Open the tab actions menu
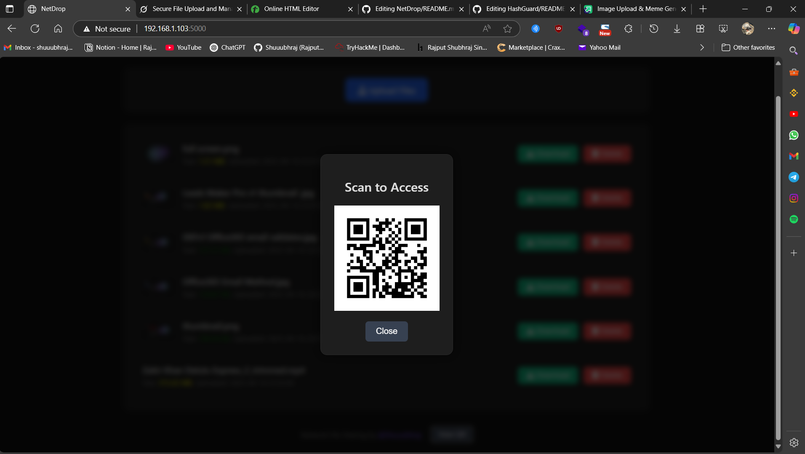The image size is (805, 454). (x=10, y=8)
